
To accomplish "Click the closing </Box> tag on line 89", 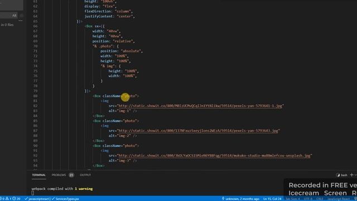I will click(99, 141).
